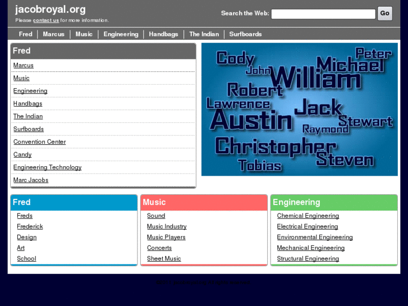This screenshot has width=408, height=306.
Task: Open the contact us link
Action: [46, 20]
